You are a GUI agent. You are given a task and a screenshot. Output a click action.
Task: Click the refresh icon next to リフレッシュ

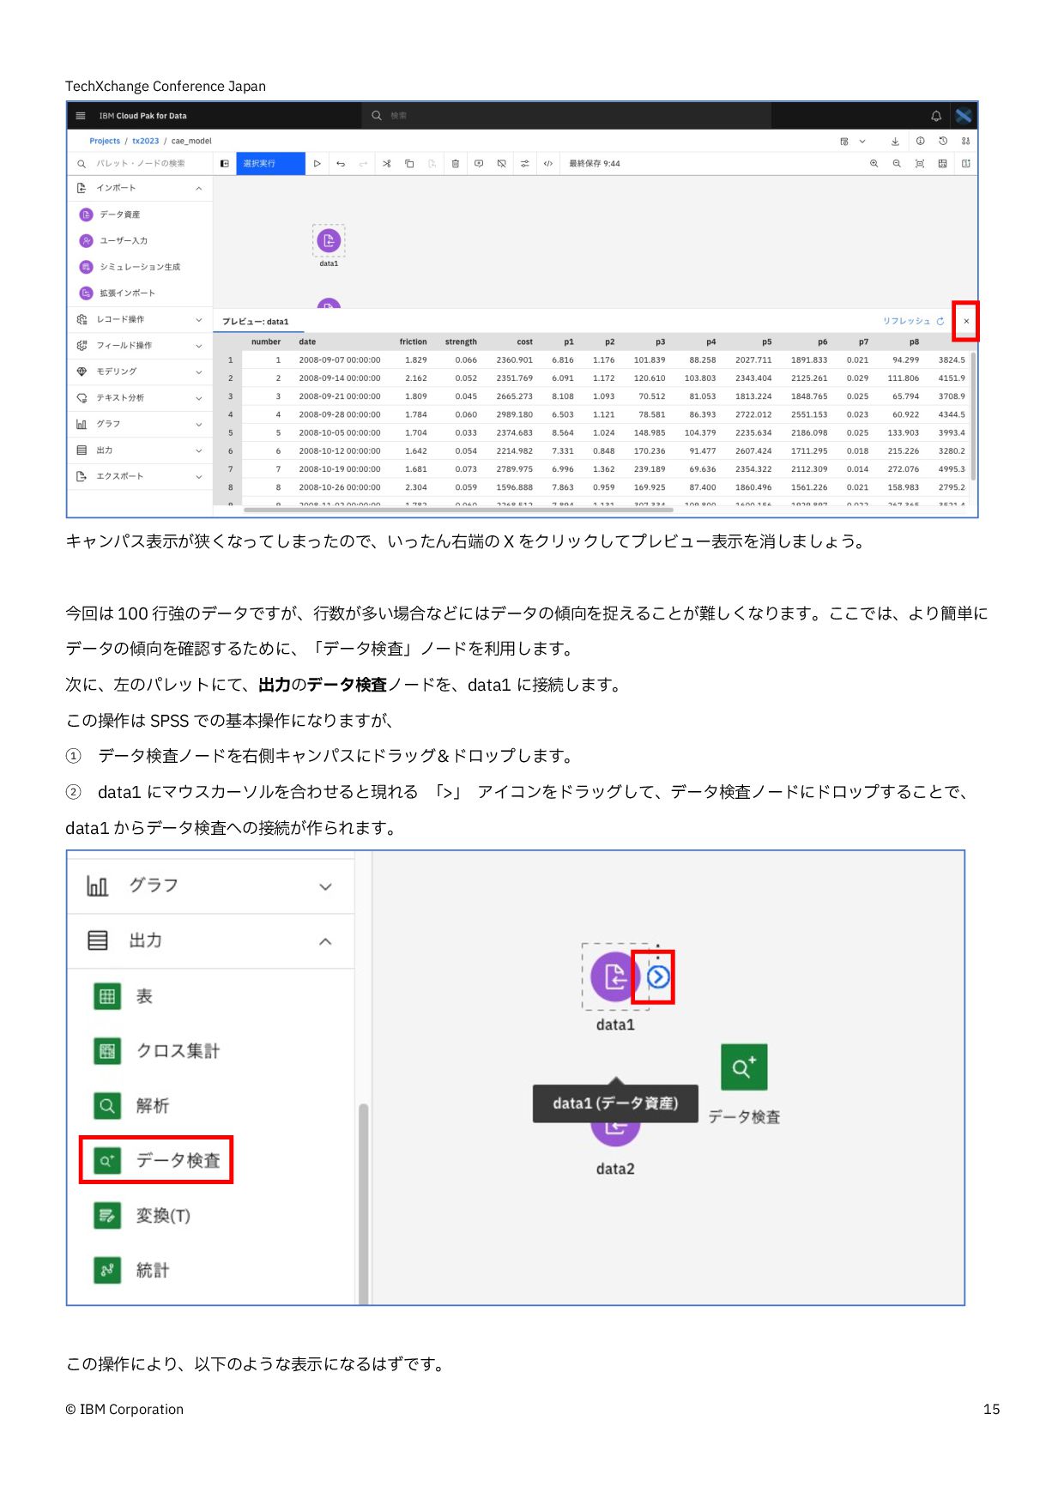point(940,321)
